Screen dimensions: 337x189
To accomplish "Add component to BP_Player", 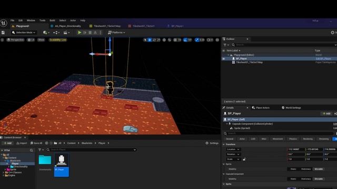I will 326,113.
